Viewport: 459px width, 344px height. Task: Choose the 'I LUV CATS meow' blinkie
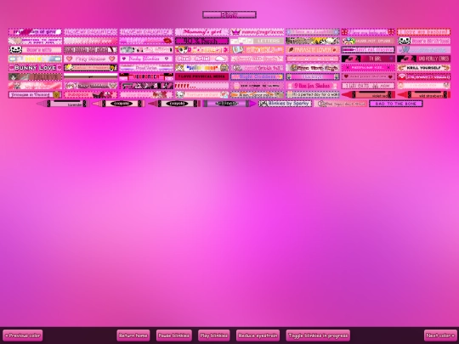point(368,86)
